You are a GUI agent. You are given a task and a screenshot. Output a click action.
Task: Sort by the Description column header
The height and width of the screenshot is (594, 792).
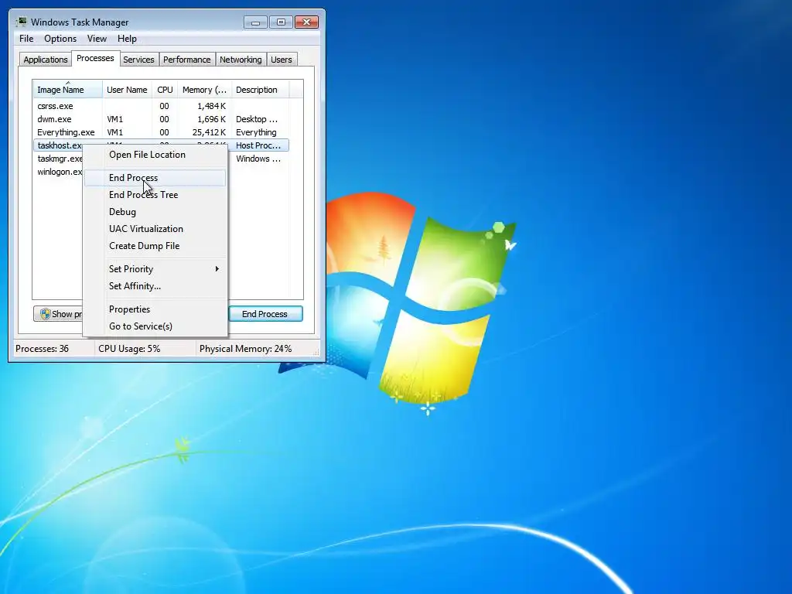260,90
